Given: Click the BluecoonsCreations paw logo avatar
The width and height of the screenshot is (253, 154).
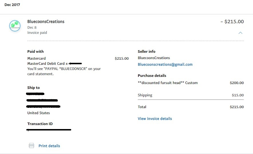Looking at the screenshot, I should (x=15, y=26).
